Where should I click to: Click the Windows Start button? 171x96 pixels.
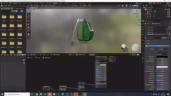tap(2, 94)
